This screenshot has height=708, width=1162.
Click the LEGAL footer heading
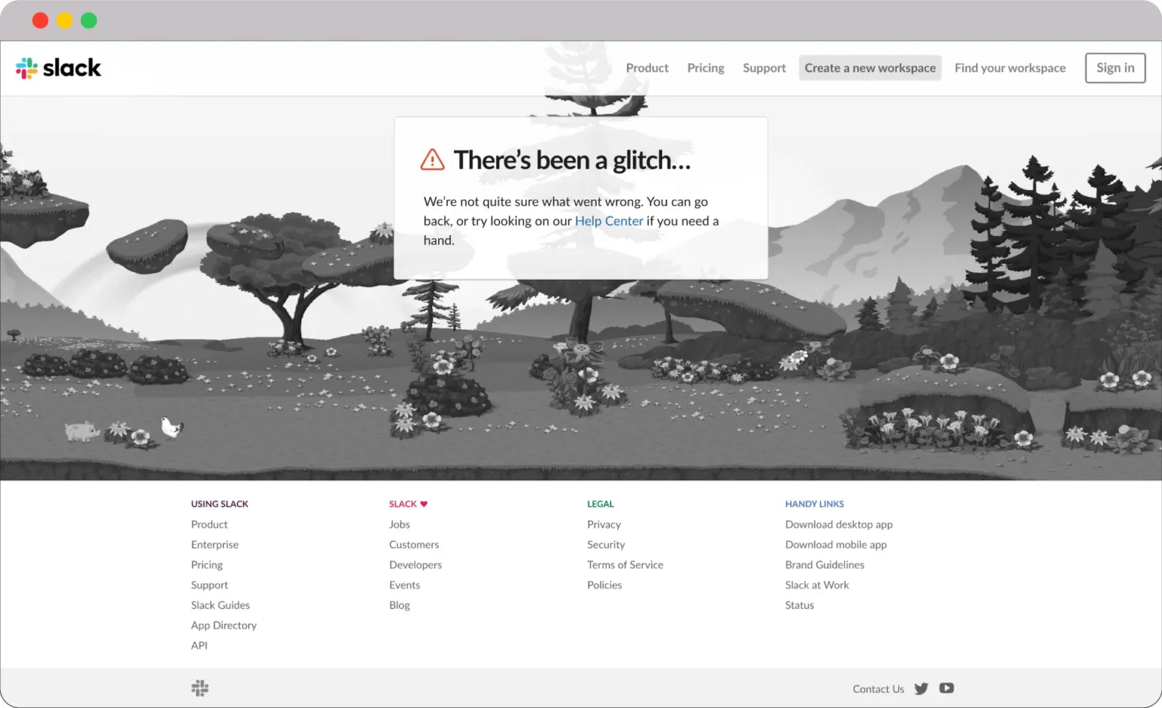[x=601, y=504]
